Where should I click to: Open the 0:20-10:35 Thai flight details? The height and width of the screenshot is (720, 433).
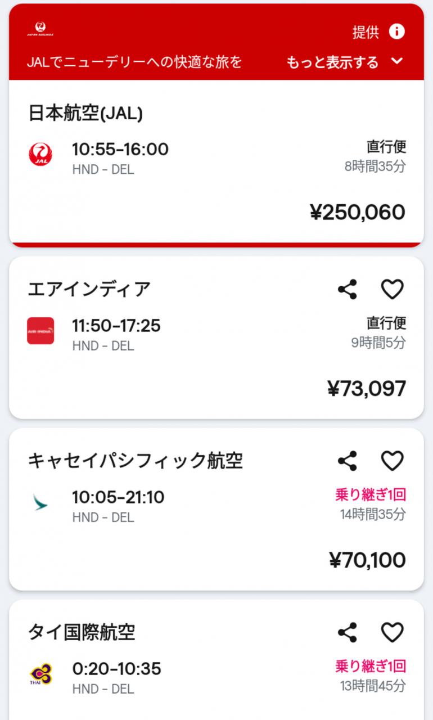(116, 669)
